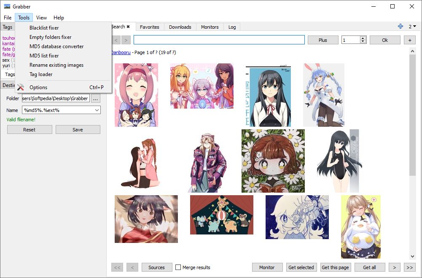Image resolution: width=422 pixels, height=278 pixels.
Task: Go back with the arrow left of the search field
Action: coord(116,40)
